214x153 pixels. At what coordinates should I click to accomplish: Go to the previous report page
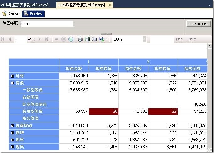(9, 39)
